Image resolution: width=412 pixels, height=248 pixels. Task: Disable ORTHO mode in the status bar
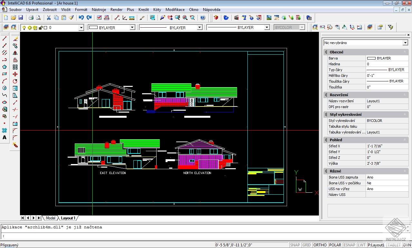point(320,245)
